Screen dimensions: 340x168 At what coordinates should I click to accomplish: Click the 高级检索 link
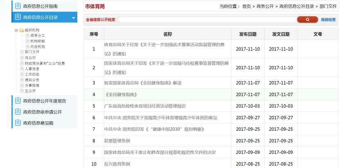tap(328, 20)
